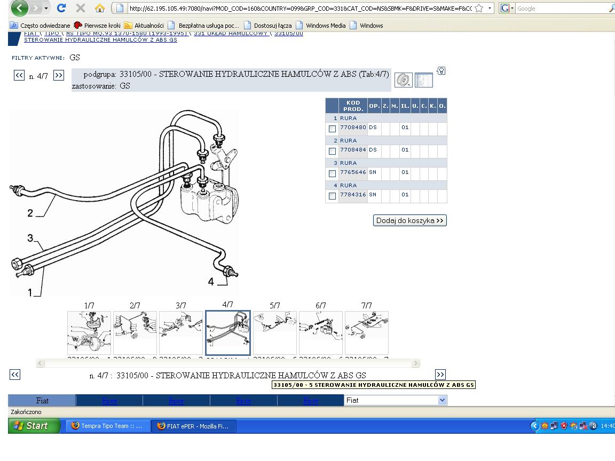This screenshot has width=615, height=461.
Task: Check the box for part 7784316
Action: click(x=332, y=196)
